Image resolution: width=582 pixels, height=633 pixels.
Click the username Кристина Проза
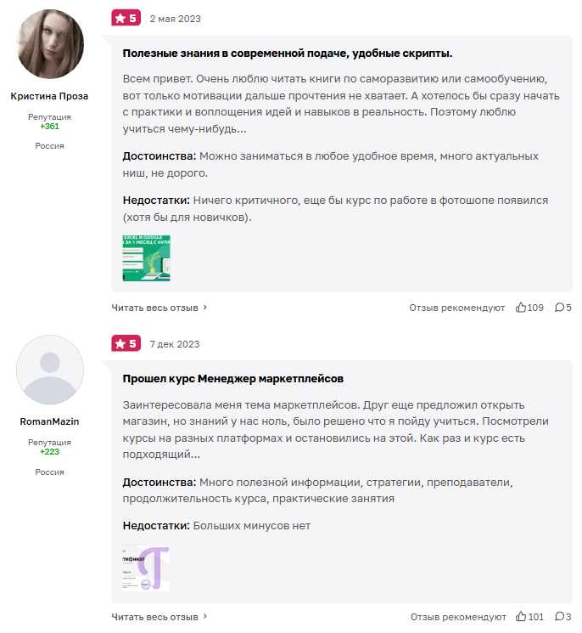49,96
